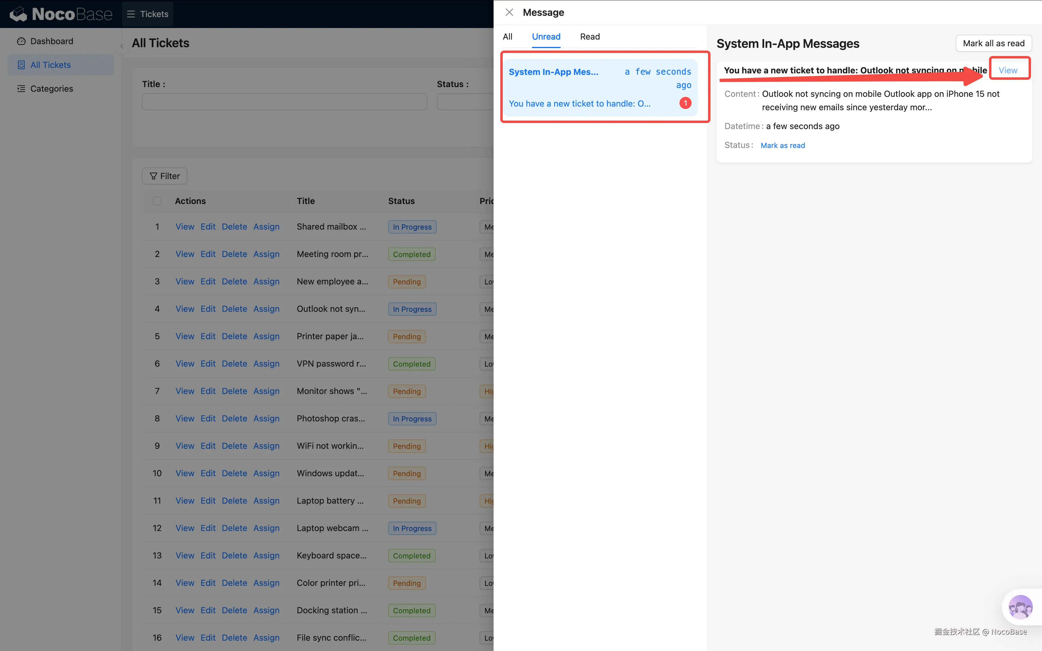Open the AI assistant avatar bubble

[x=1020, y=607]
